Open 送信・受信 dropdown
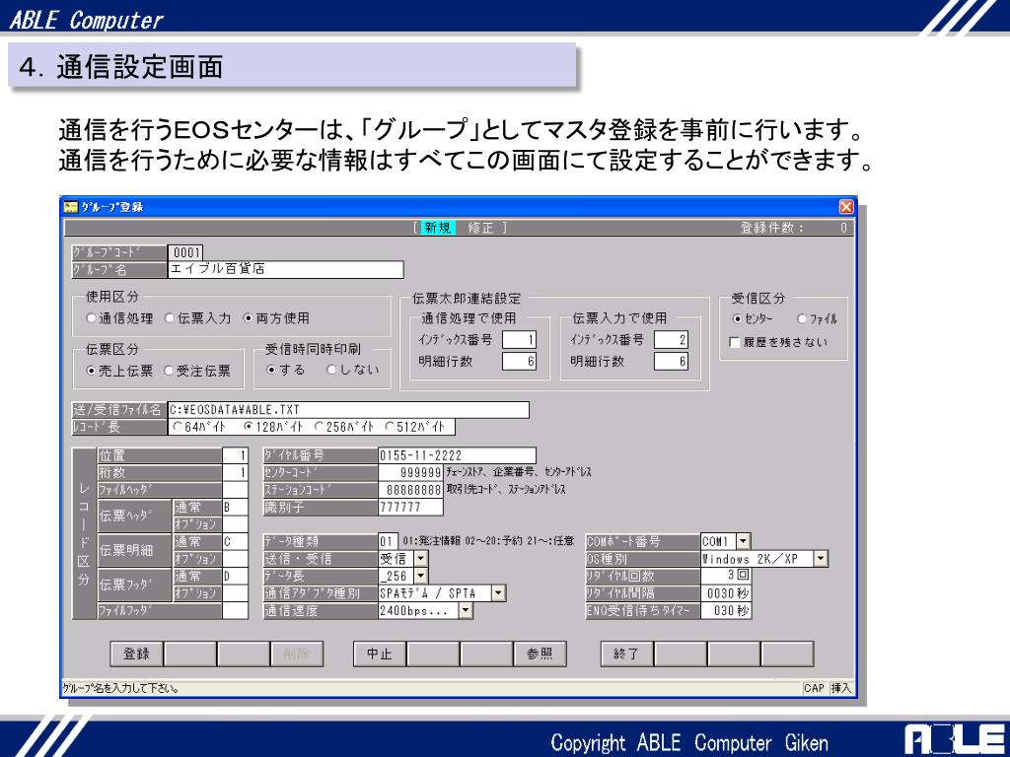Screen dimensions: 1010x757 tap(420, 559)
